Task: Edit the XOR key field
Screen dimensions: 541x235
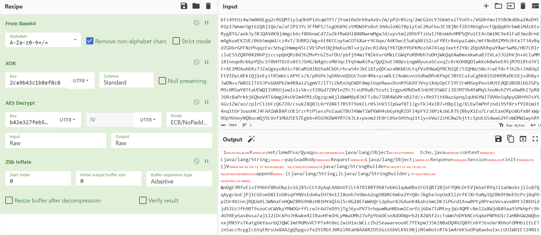Action: [37, 80]
